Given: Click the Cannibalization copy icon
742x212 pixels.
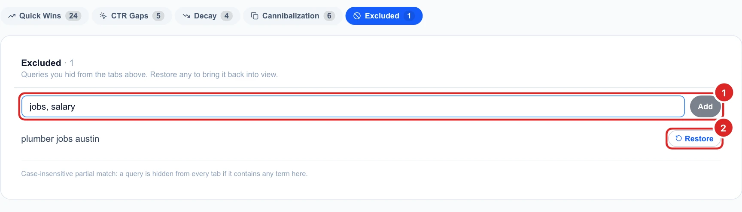Looking at the screenshot, I should 255,16.
